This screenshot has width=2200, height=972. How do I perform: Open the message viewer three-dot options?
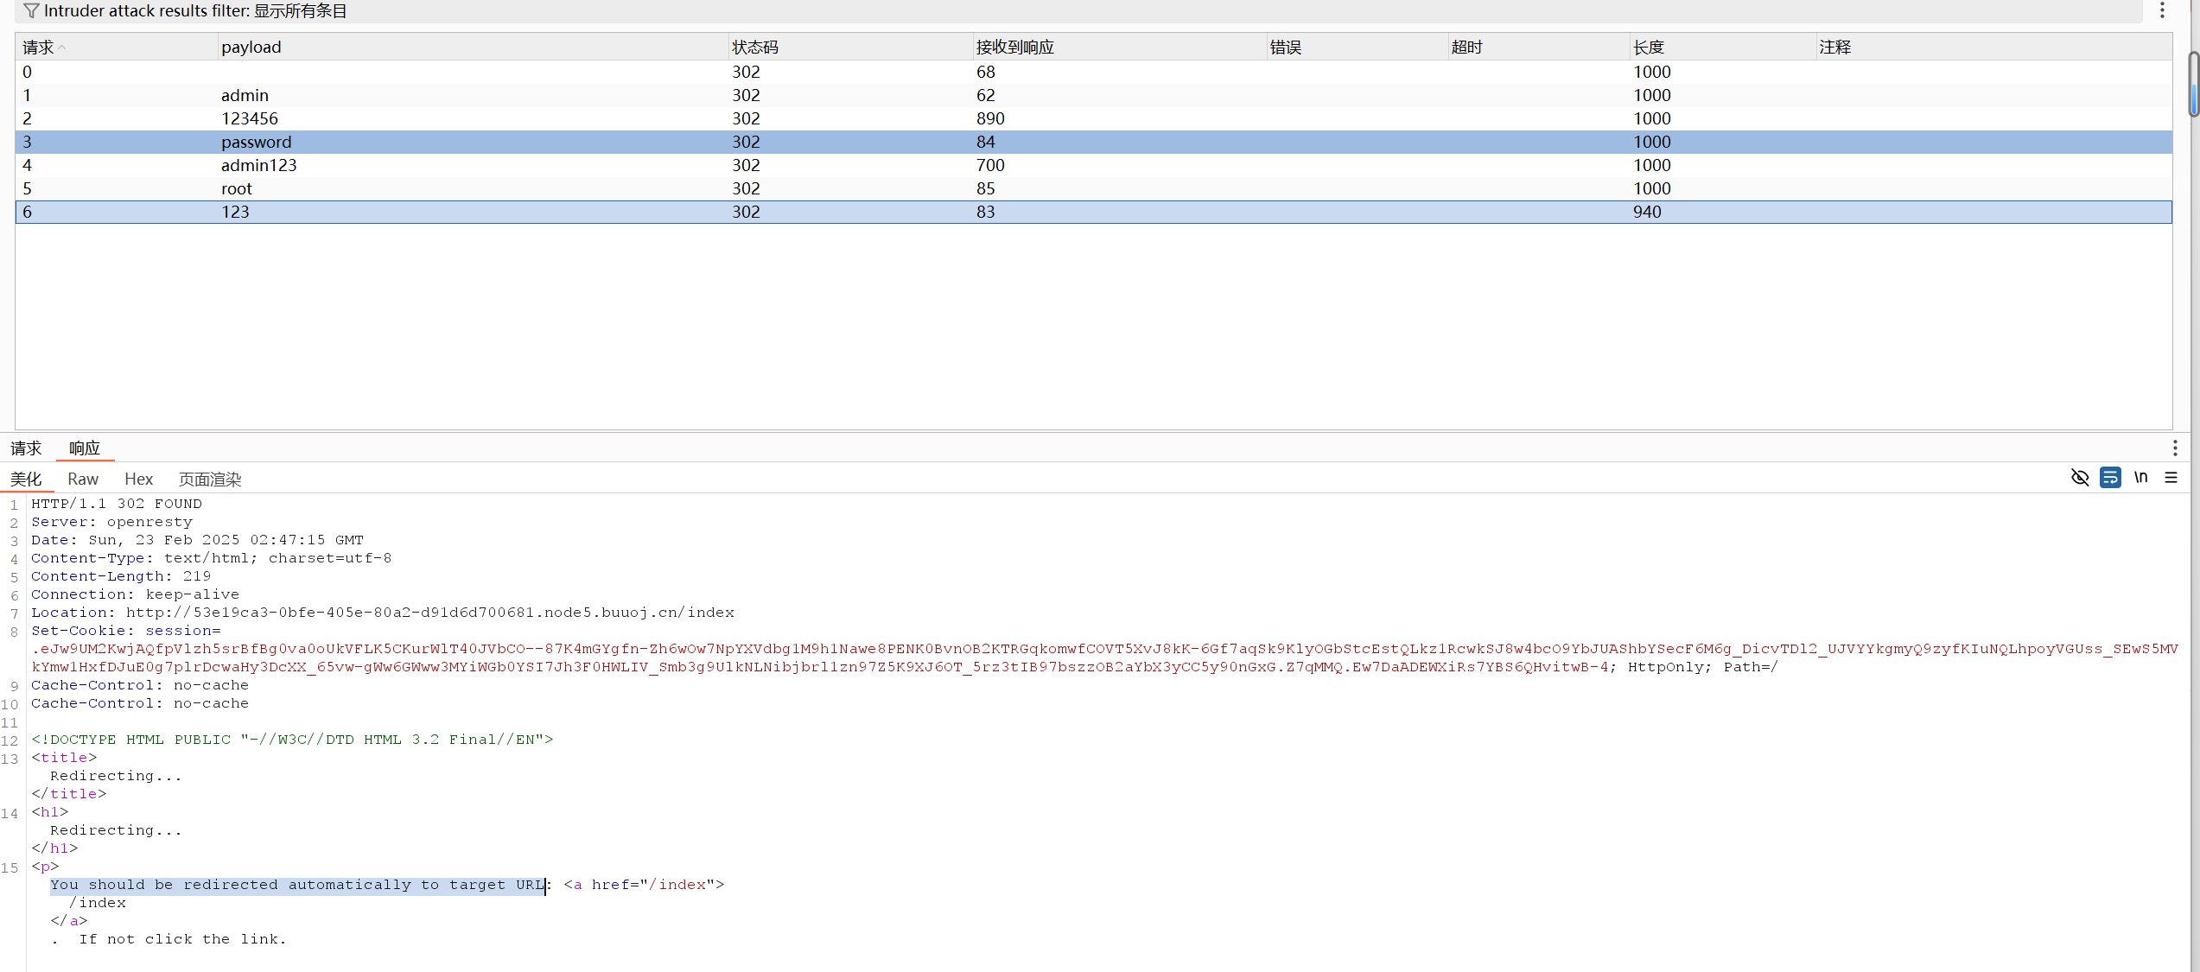[2174, 448]
